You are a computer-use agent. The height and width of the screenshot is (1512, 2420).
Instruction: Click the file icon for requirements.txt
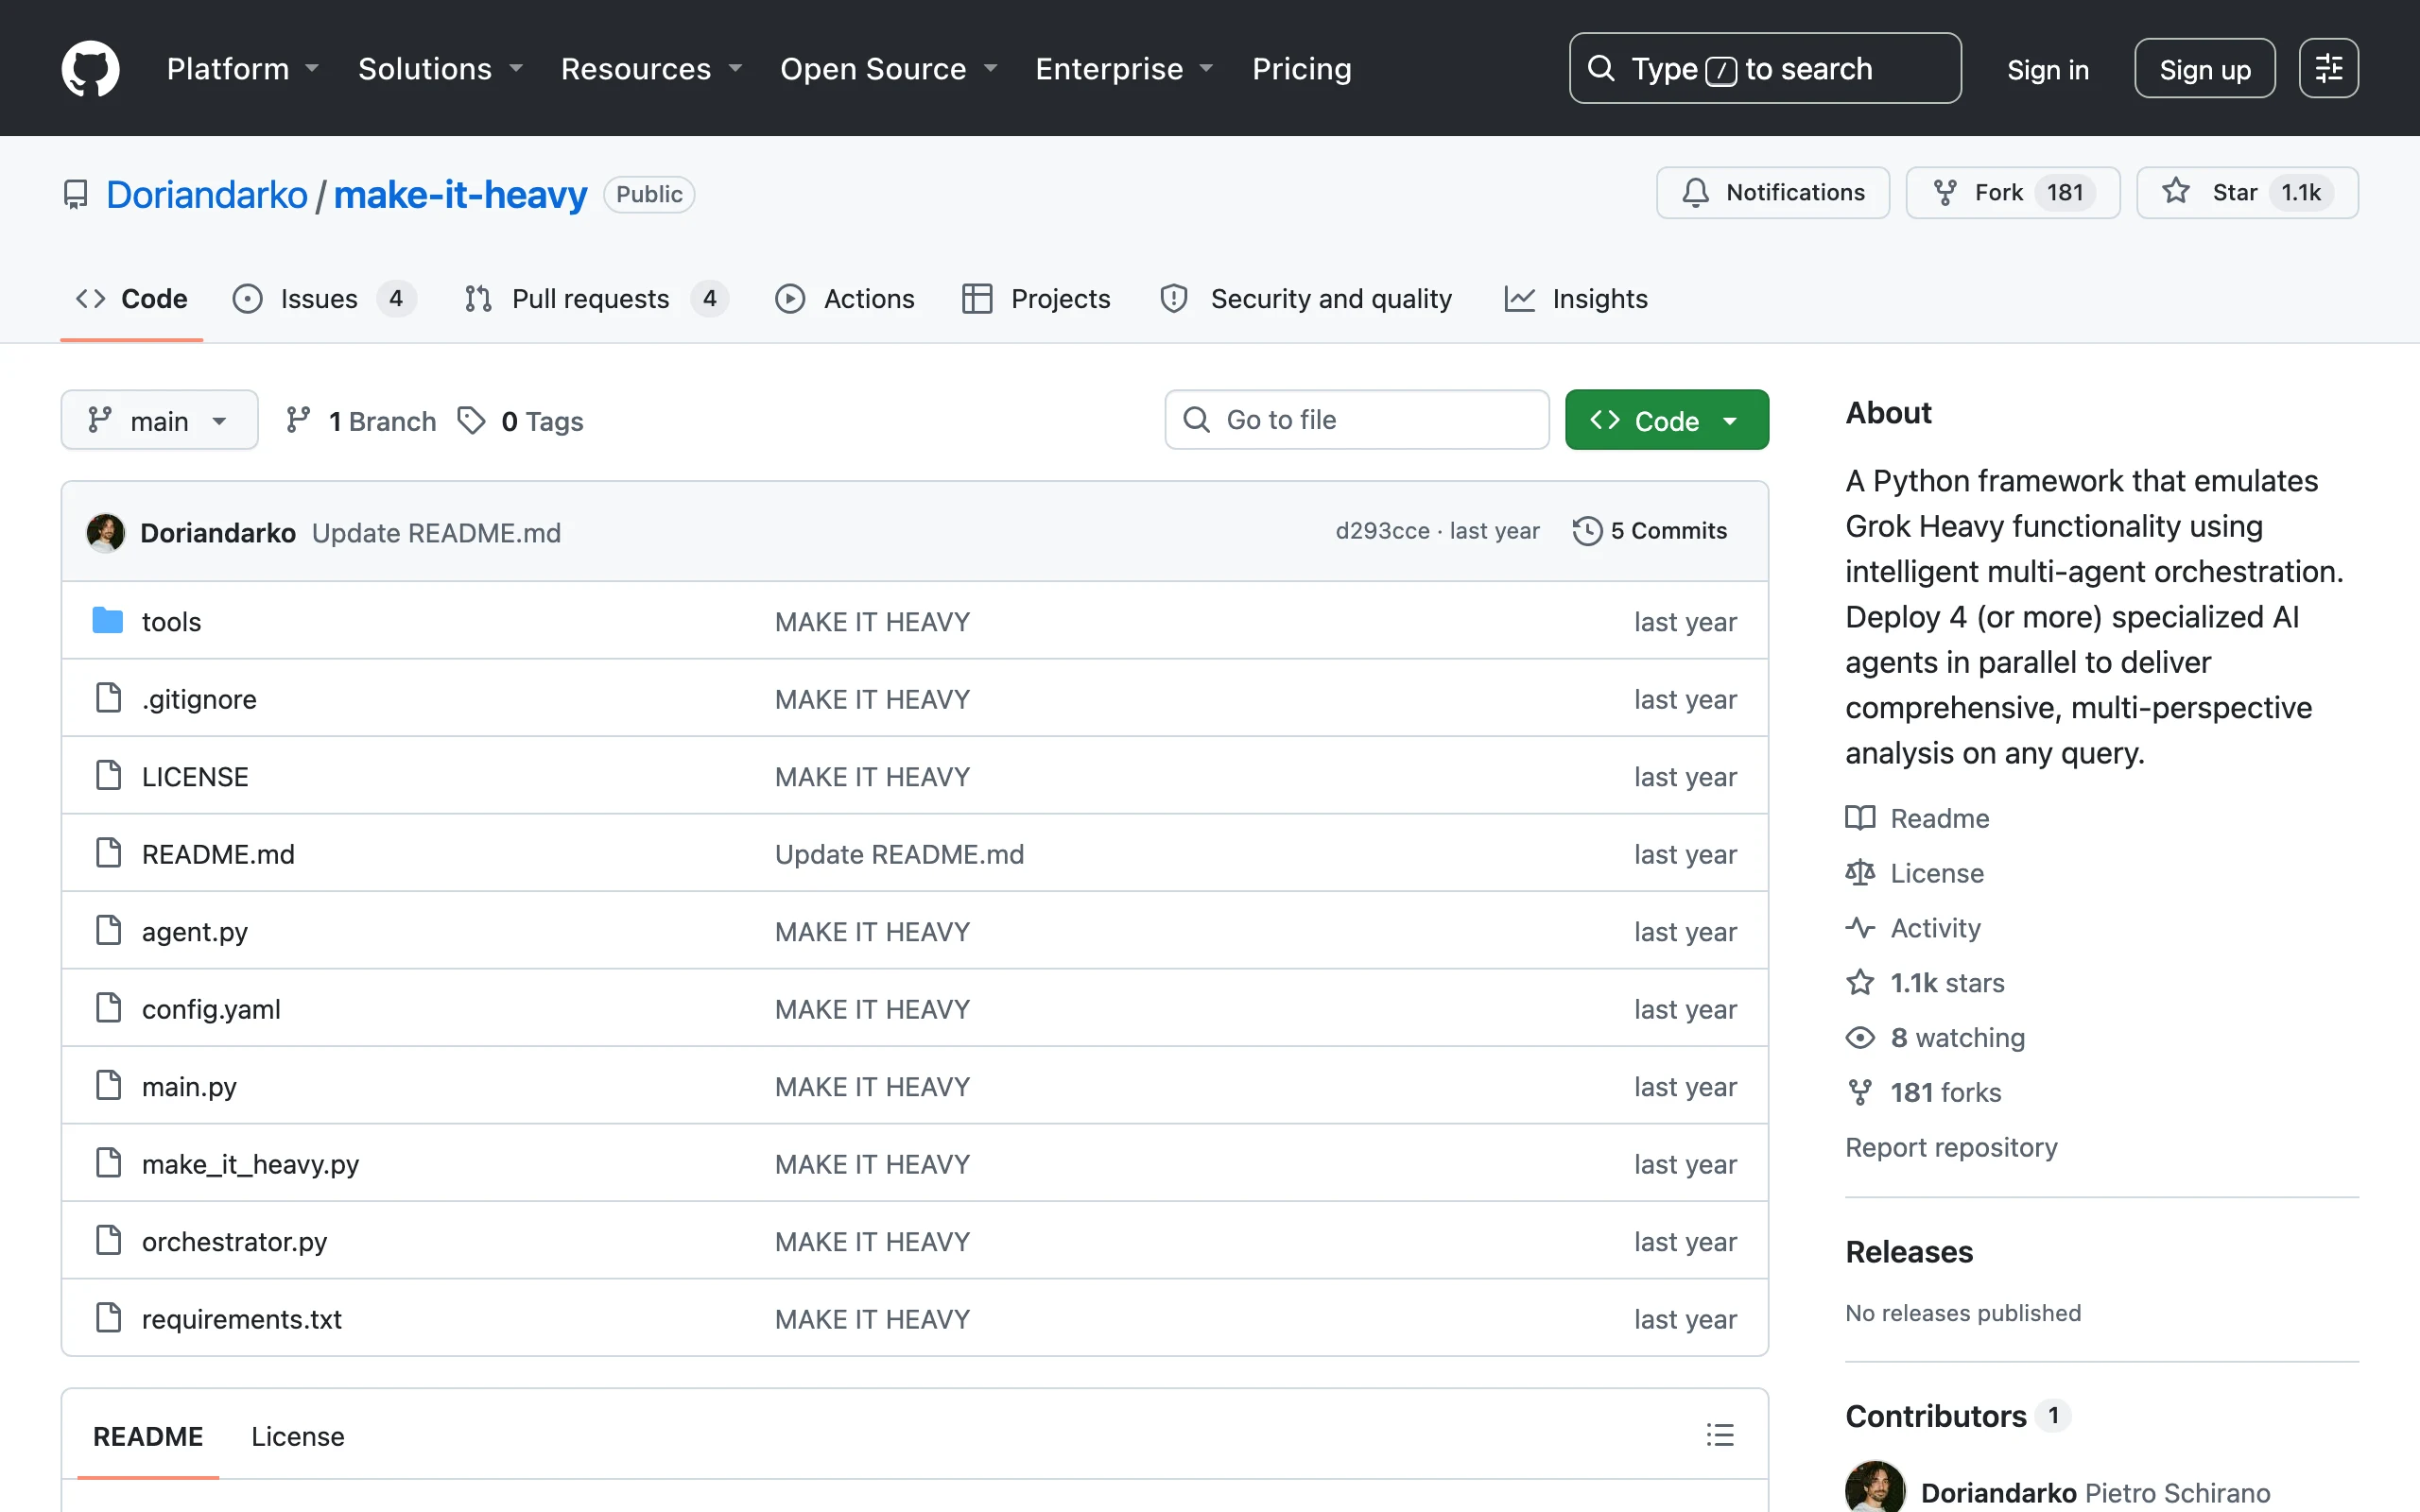tap(108, 1318)
